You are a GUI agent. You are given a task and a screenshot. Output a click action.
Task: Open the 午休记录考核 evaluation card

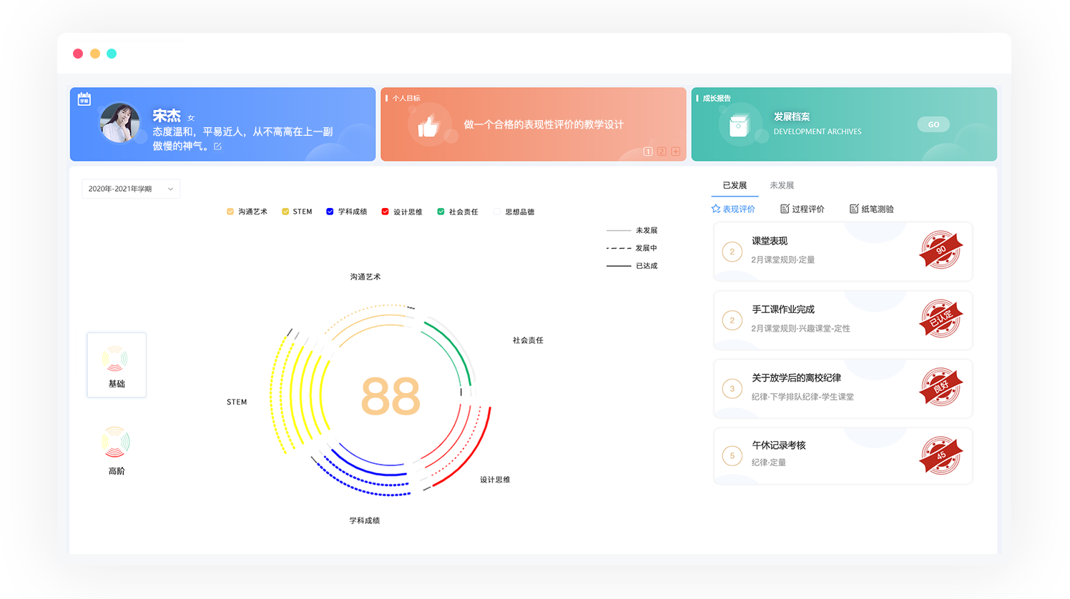(843, 455)
